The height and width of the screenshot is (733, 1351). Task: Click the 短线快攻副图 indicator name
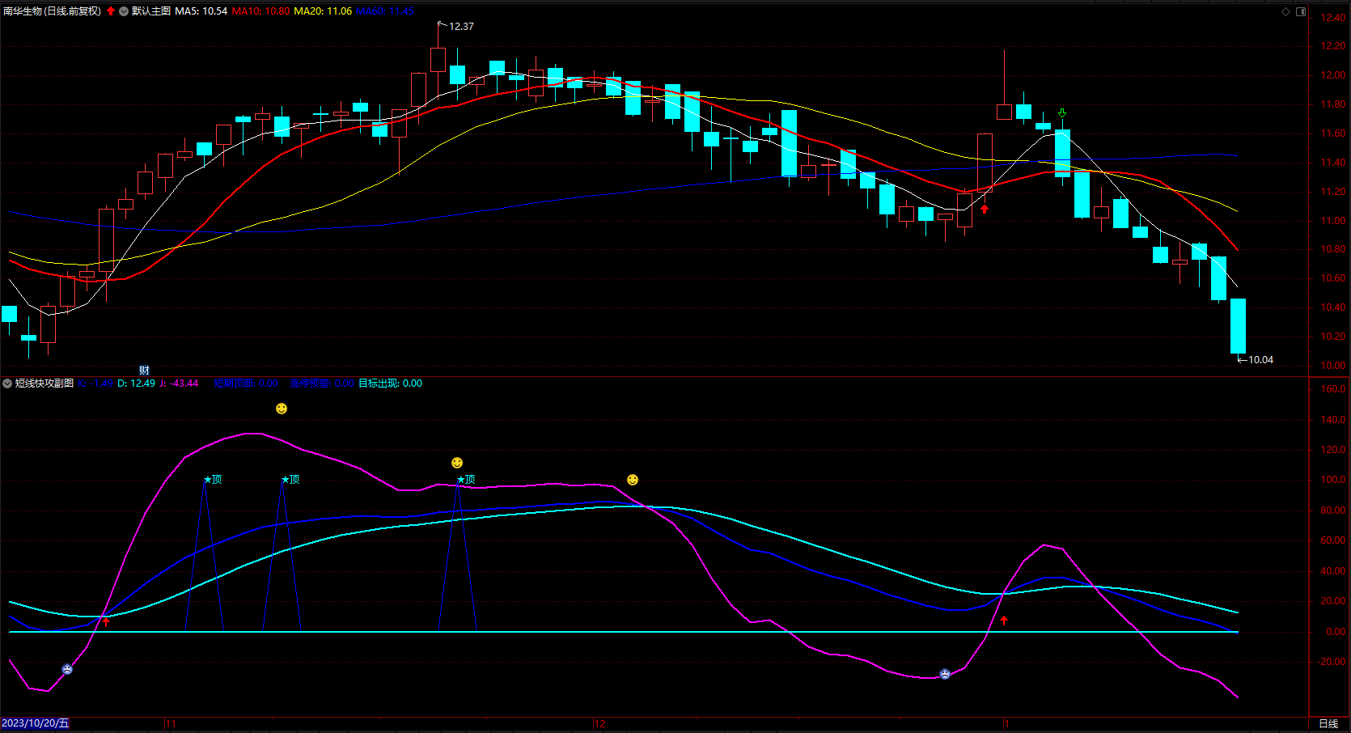[x=44, y=383]
